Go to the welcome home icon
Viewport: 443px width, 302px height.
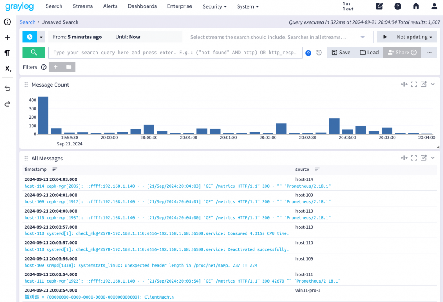click(416, 6)
